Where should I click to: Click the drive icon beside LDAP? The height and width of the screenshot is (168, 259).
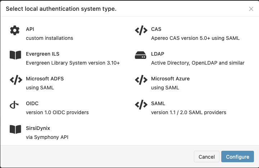coord(141,55)
